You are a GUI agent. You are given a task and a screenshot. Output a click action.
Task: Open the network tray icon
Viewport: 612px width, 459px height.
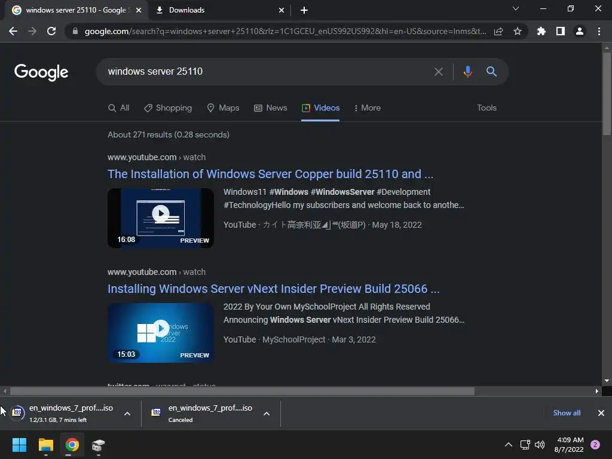[x=525, y=445]
